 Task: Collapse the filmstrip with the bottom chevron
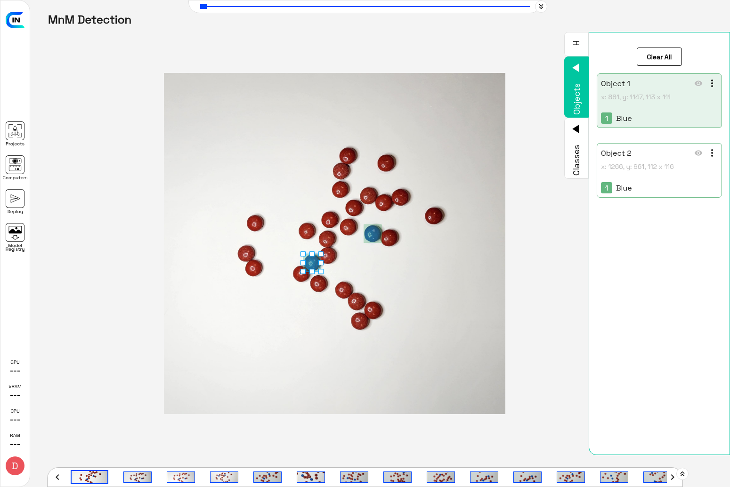pos(682,474)
